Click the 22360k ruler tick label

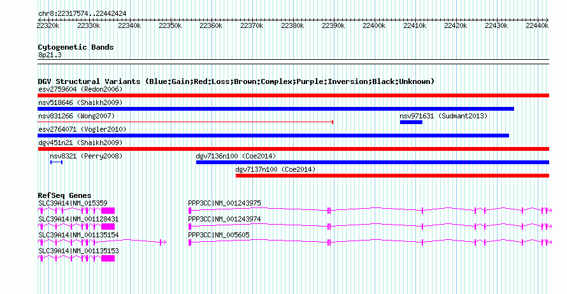pyautogui.click(x=211, y=25)
